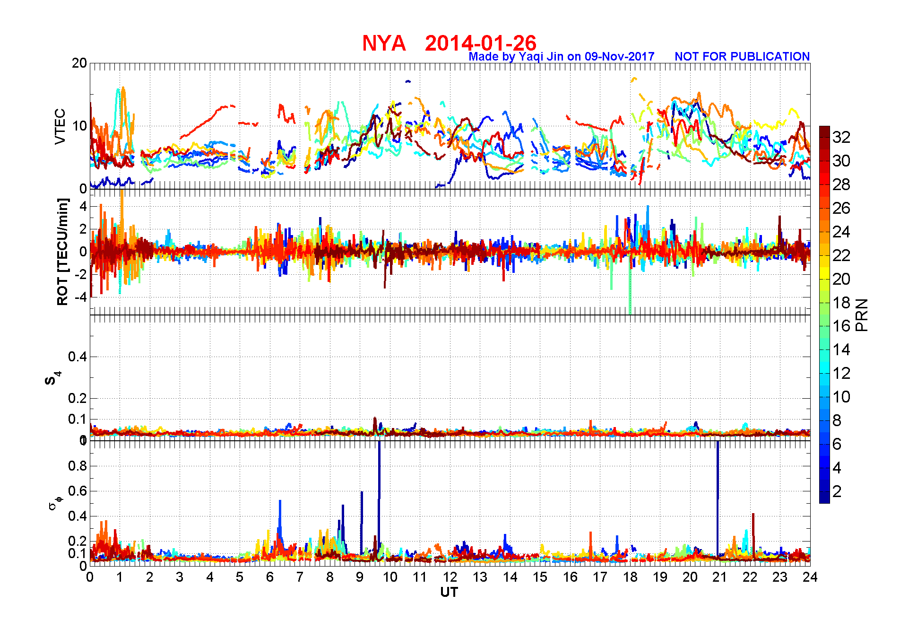This screenshot has height=629, width=900.
Task: Click the PRN colorbar tick label "32"
Action: pyautogui.click(x=841, y=137)
